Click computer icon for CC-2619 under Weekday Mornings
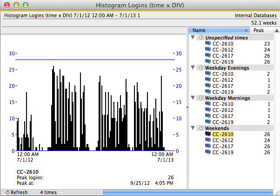280x196 pixels. pos(208,122)
